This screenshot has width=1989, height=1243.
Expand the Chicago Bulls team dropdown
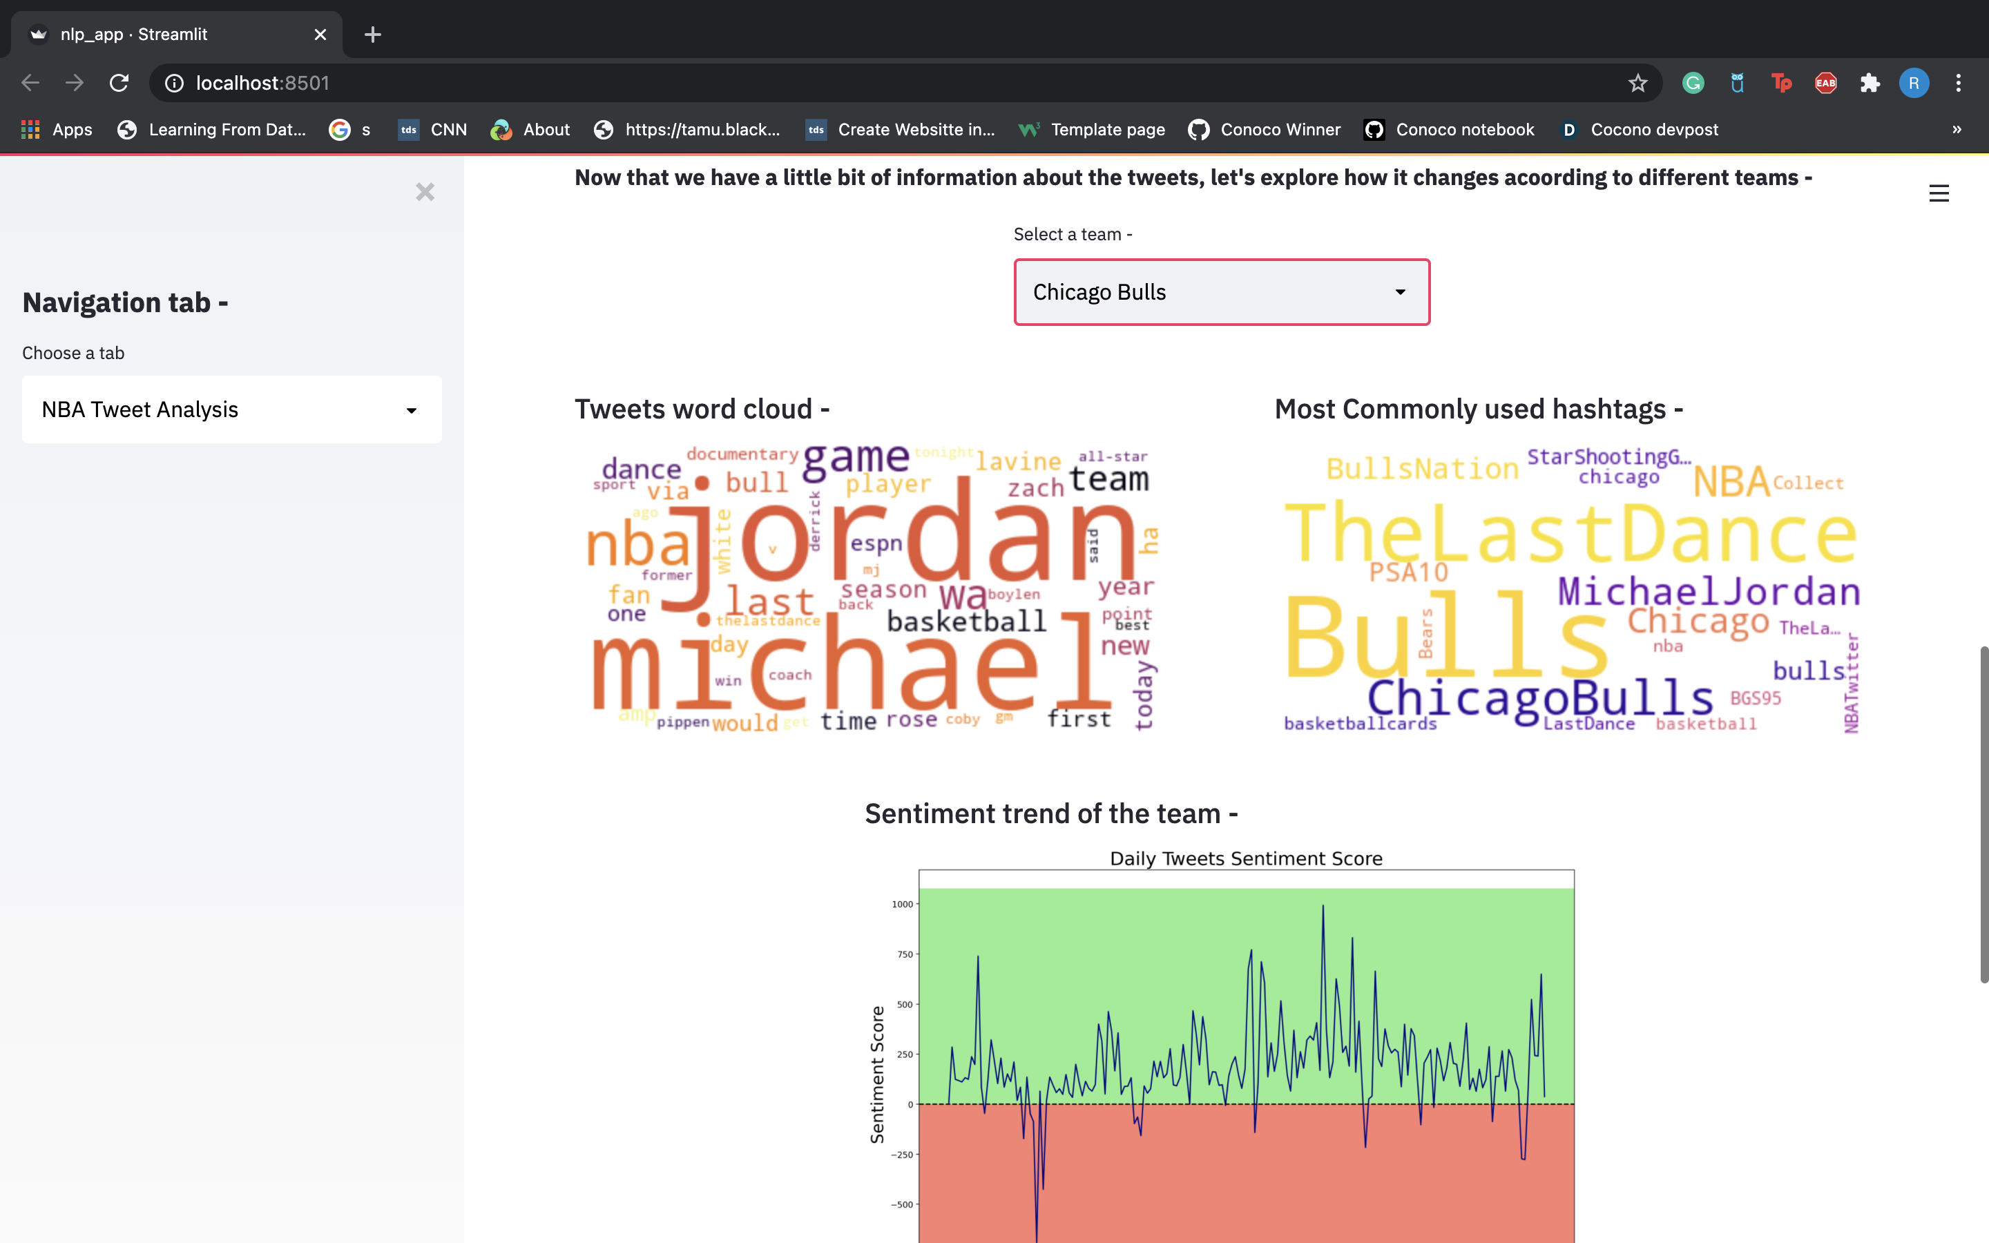coord(1221,293)
